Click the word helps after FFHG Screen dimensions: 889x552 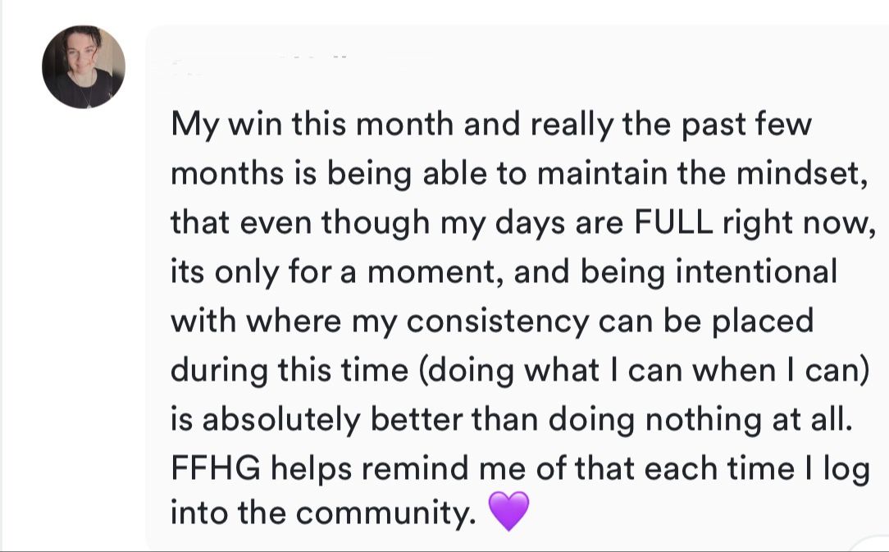tap(312, 470)
